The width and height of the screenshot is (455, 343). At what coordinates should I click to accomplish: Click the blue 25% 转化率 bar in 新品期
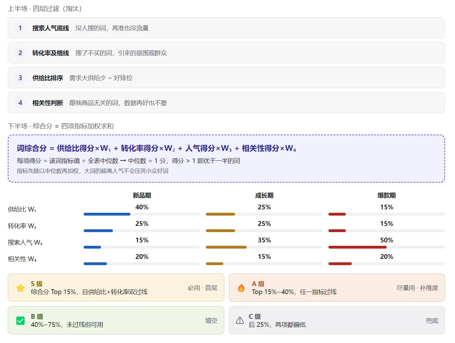(98, 231)
